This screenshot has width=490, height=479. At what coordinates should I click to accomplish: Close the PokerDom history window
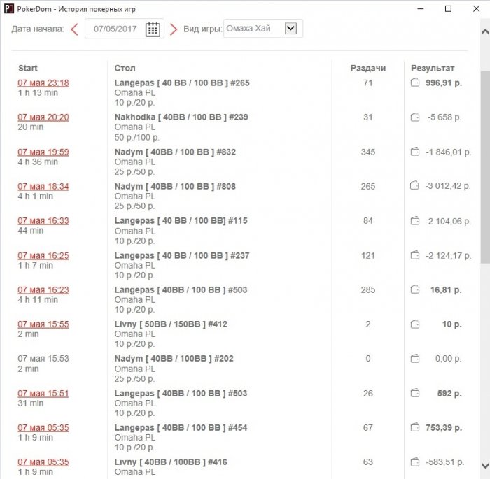click(476, 9)
